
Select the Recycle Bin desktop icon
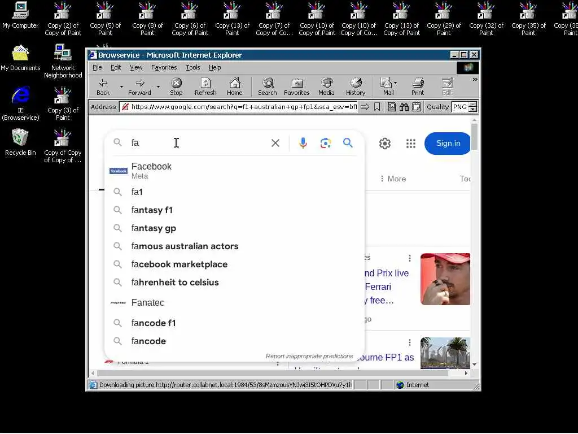[x=20, y=142]
